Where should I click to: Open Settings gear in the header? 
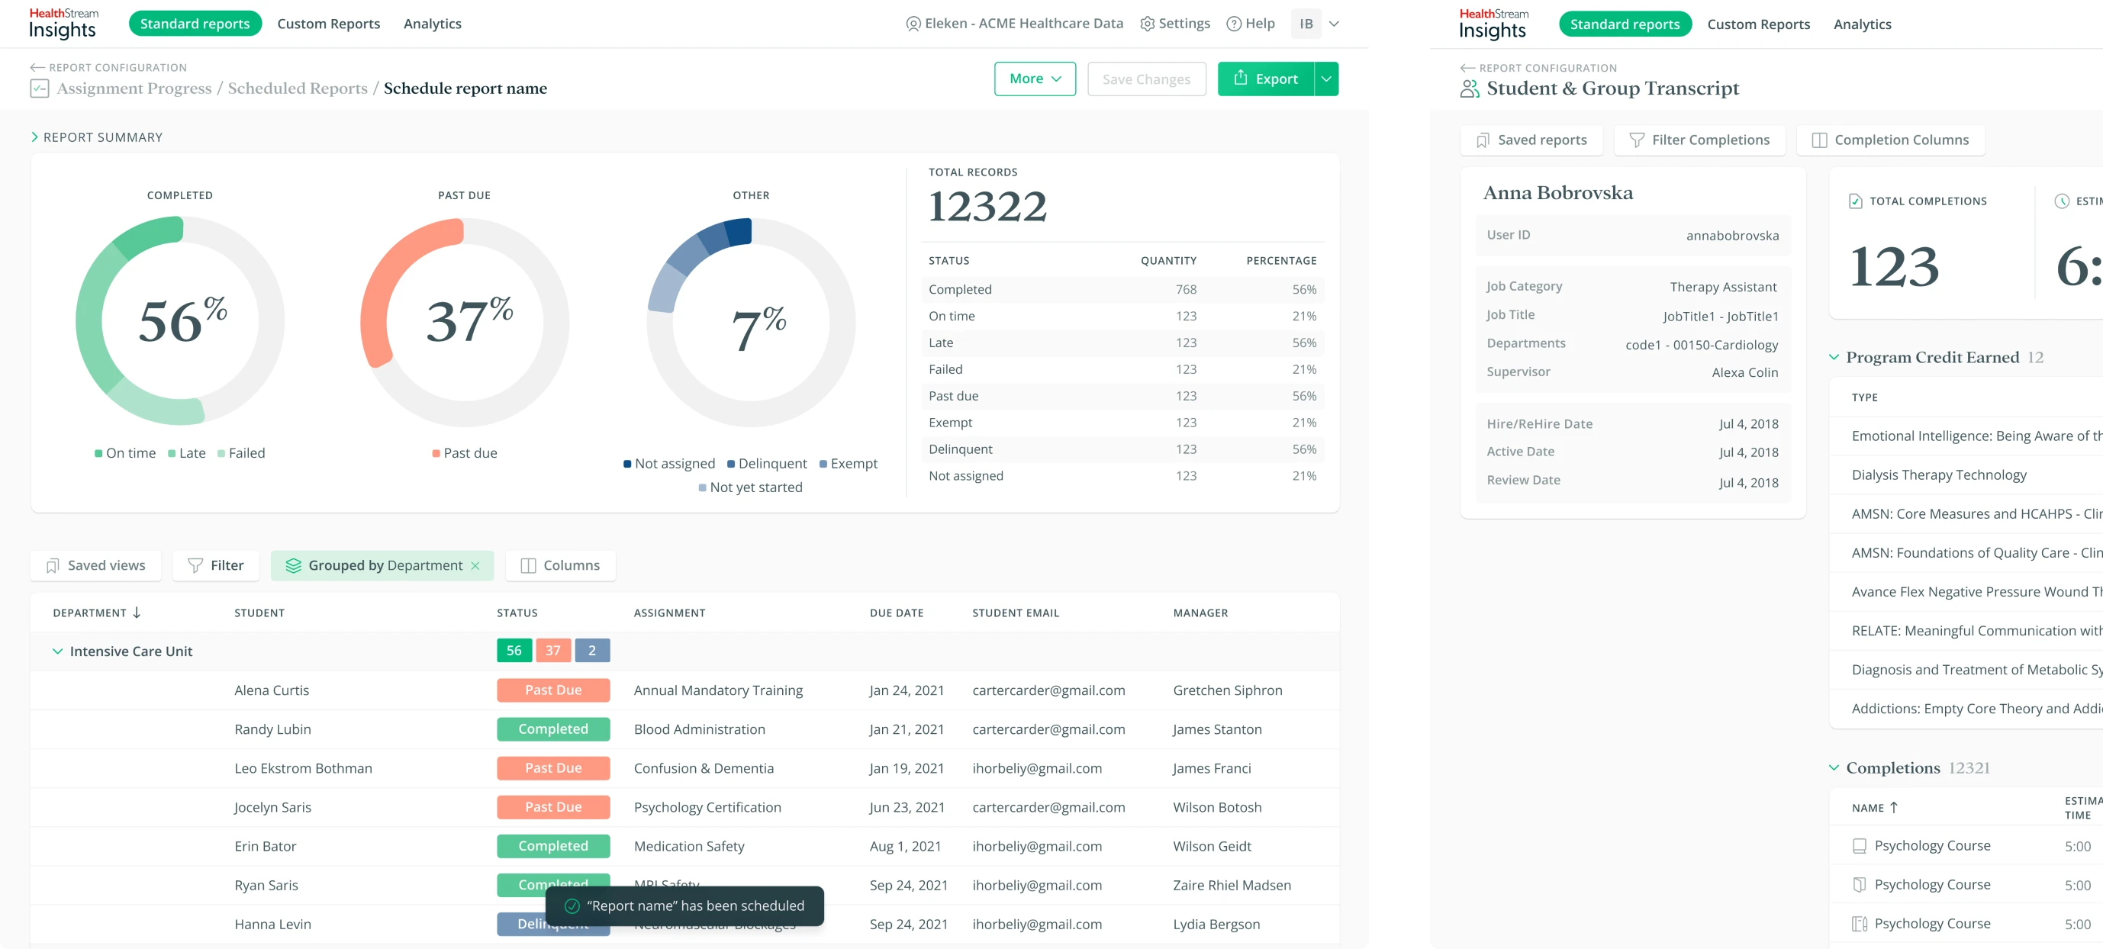pyautogui.click(x=1147, y=24)
